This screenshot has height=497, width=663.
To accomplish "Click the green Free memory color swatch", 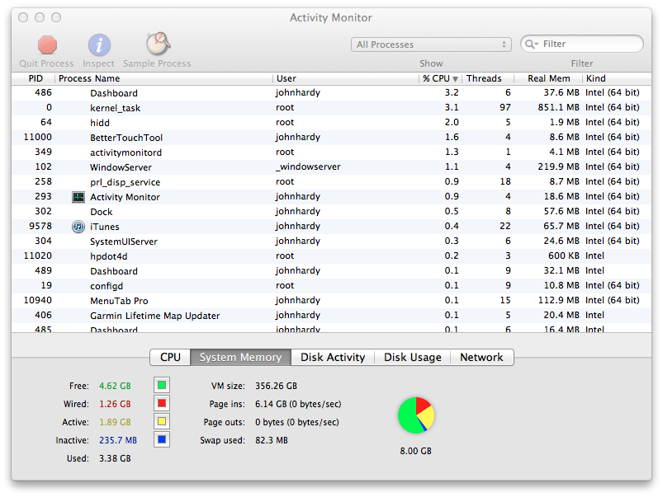I will pos(162,385).
